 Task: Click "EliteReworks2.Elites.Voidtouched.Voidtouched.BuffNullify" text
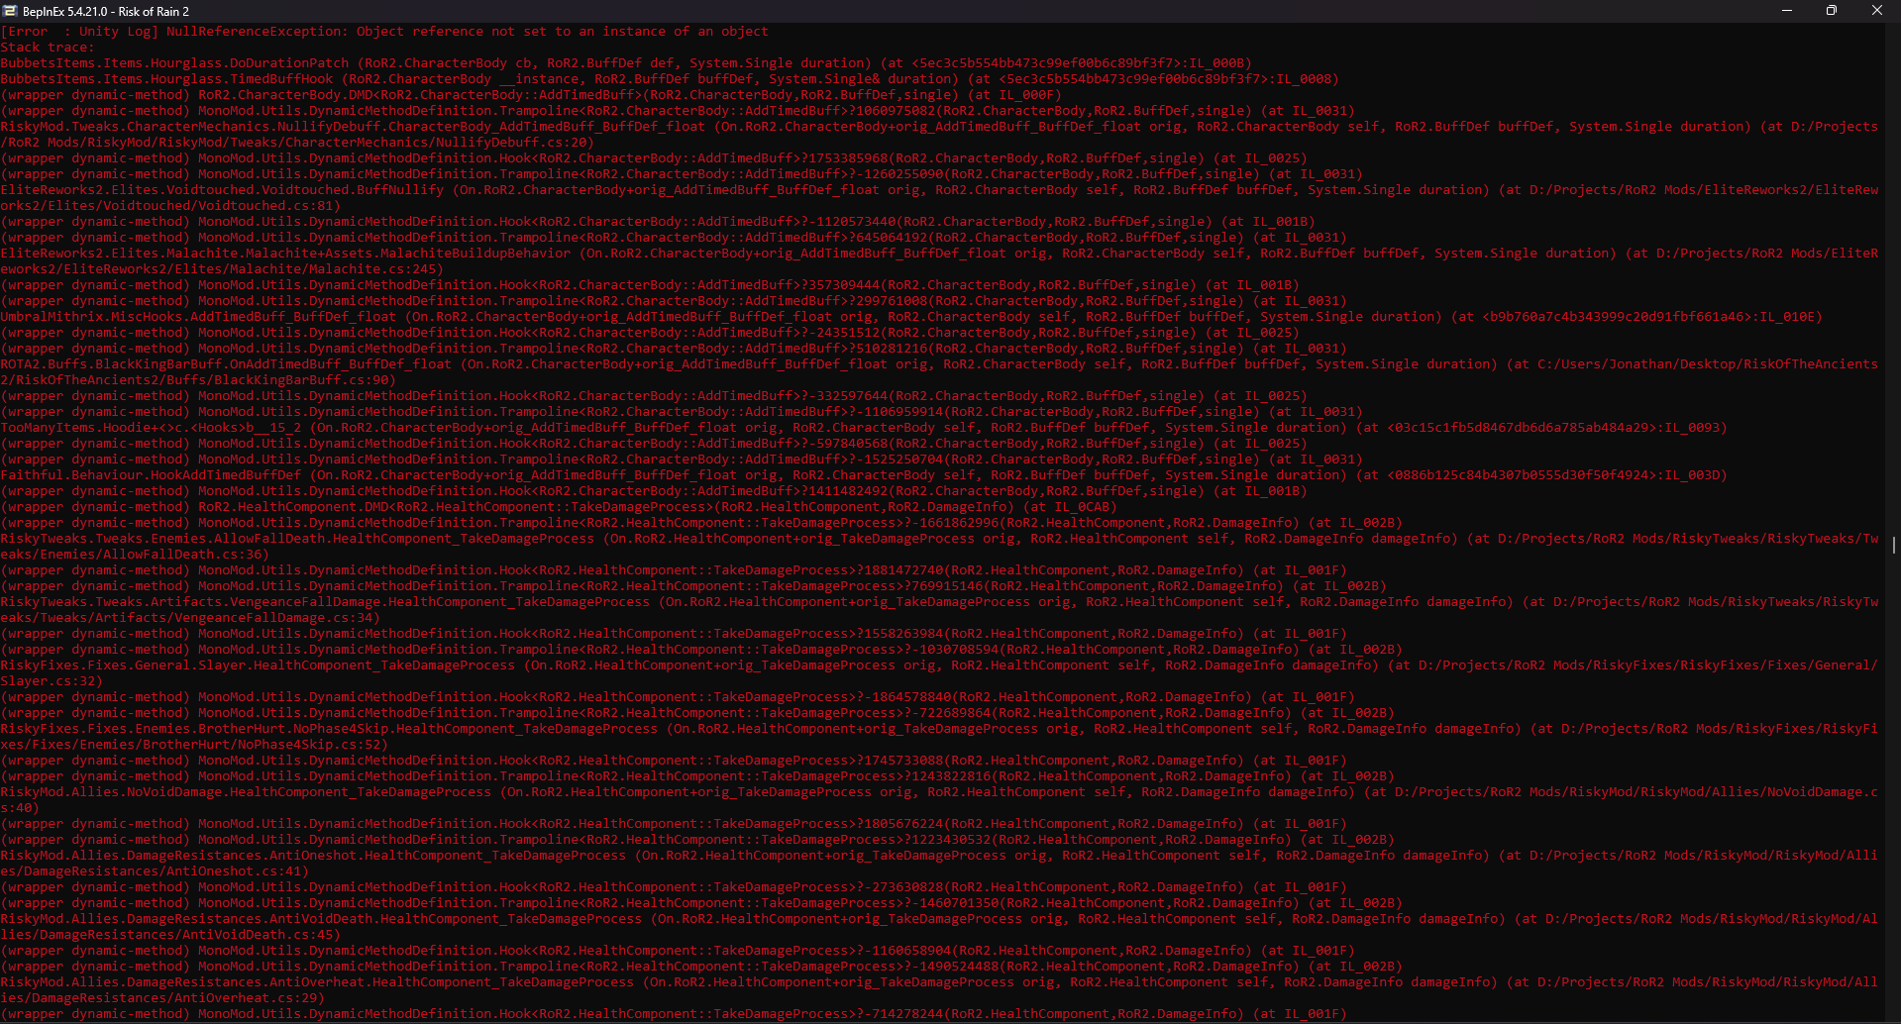pyautogui.click(x=222, y=190)
